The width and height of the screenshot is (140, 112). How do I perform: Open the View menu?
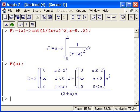point(26,11)
